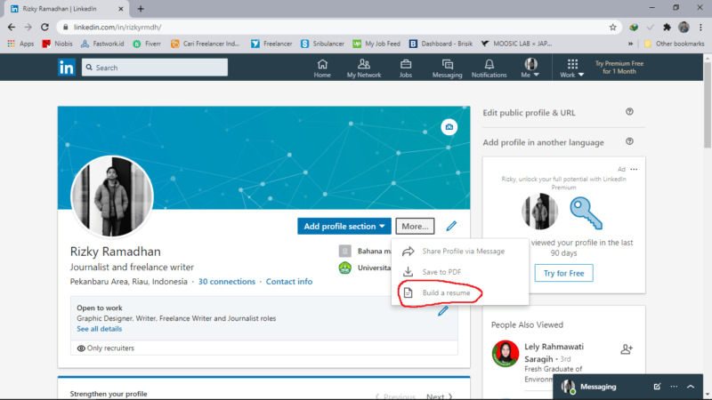The image size is (712, 400).
Task: Open Other bookmarks folder
Action: (x=675, y=44)
